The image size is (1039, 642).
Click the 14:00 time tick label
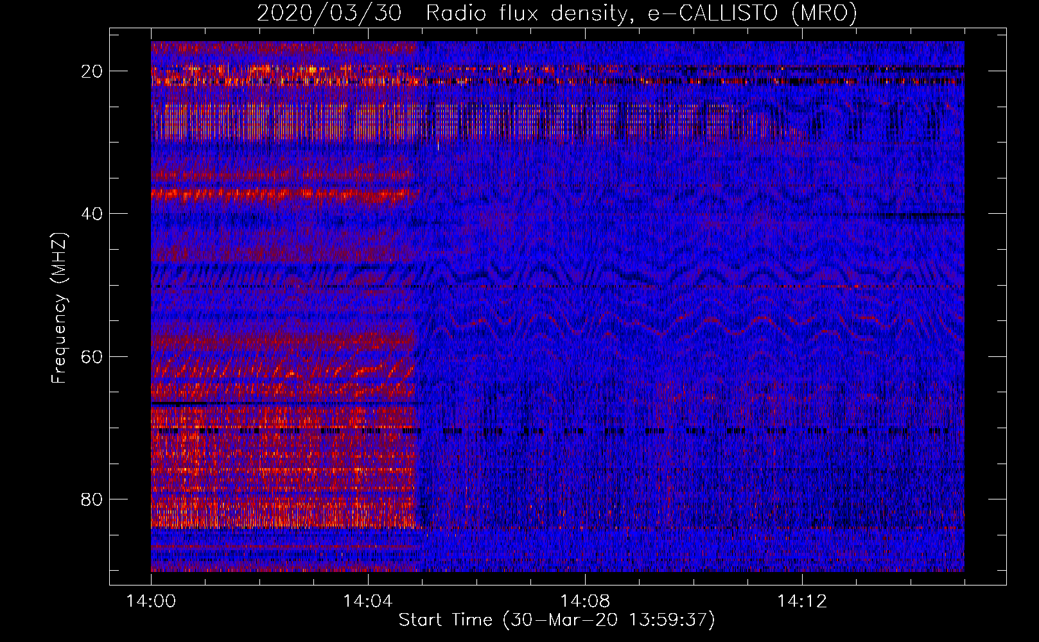pos(151,602)
